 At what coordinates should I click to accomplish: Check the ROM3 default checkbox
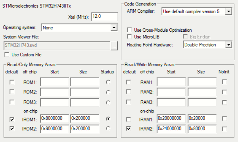point(12,102)
